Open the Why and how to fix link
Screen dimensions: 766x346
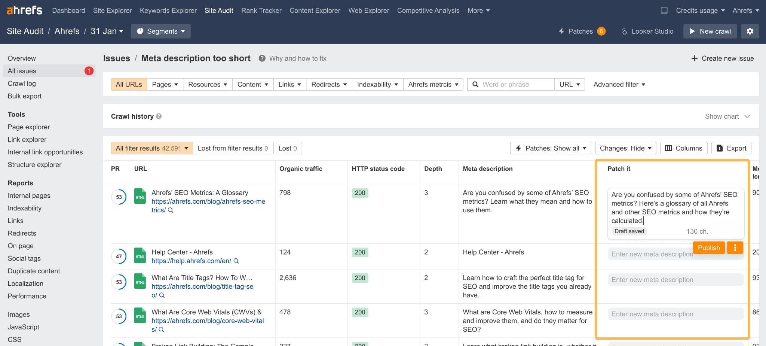tap(298, 58)
